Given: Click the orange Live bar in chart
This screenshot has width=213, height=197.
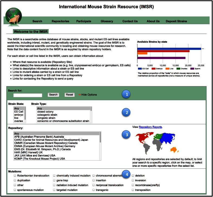Looking at the screenshot, I should coord(142,53).
